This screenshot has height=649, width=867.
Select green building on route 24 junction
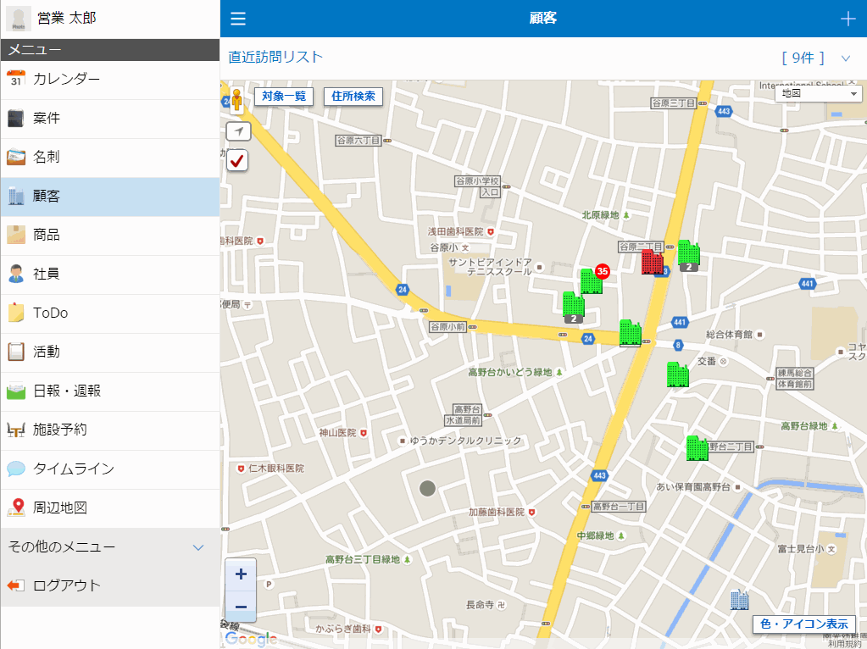coord(630,333)
